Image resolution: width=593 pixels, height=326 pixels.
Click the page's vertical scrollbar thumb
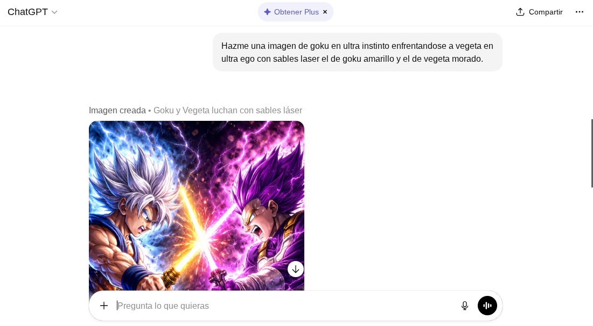[592, 153]
